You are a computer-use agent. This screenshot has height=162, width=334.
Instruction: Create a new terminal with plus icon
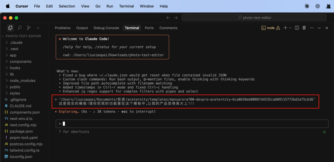coord(285,28)
